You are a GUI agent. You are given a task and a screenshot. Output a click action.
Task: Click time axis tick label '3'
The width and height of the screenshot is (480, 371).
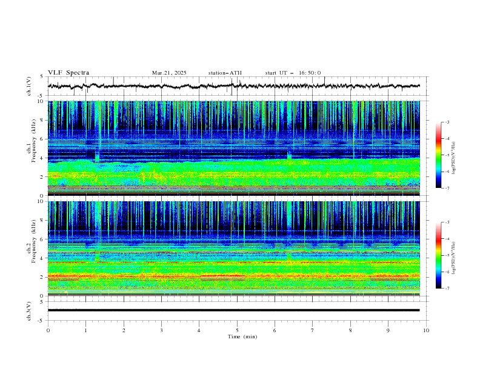click(x=161, y=330)
